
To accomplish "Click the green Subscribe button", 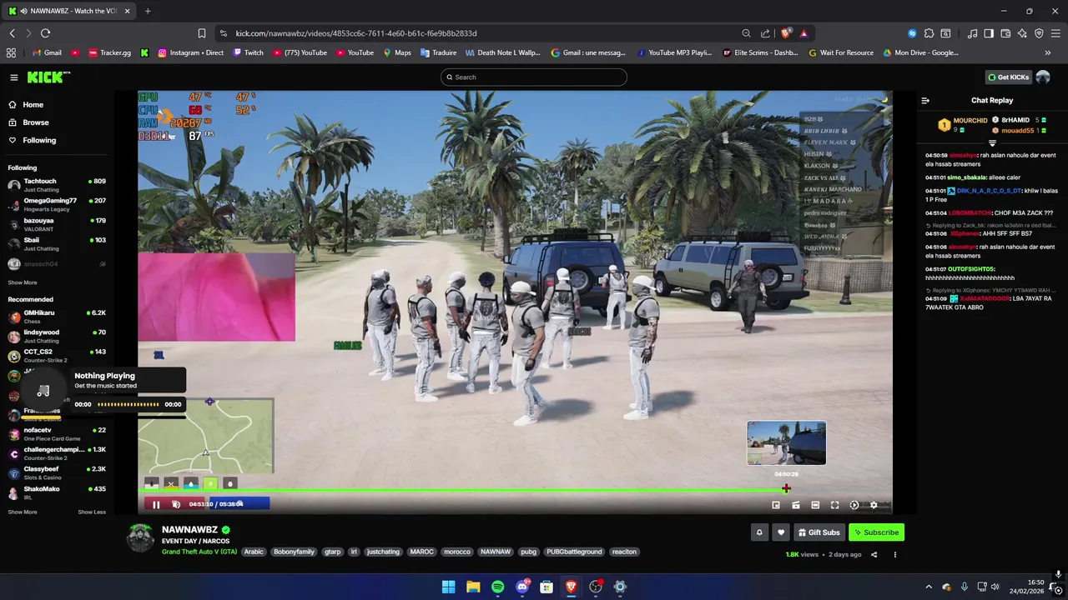I will (x=876, y=532).
